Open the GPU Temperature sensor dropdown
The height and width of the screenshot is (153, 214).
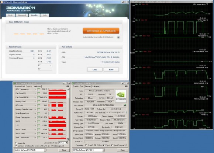(35, 89)
